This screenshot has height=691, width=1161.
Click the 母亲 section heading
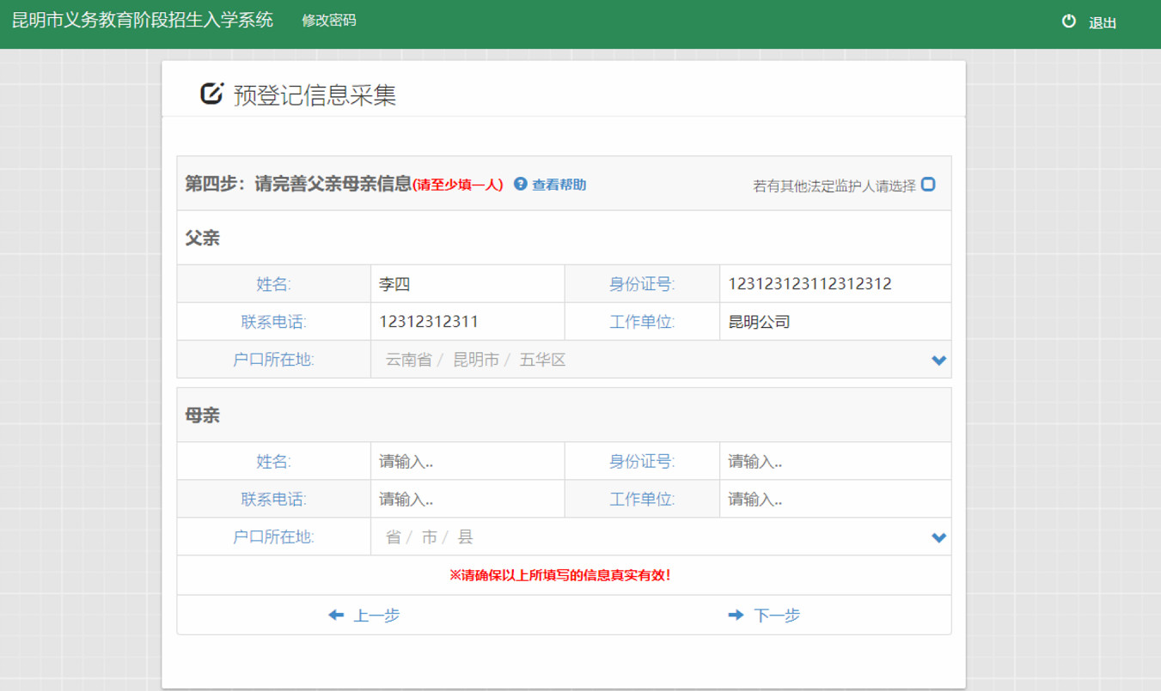click(x=203, y=415)
